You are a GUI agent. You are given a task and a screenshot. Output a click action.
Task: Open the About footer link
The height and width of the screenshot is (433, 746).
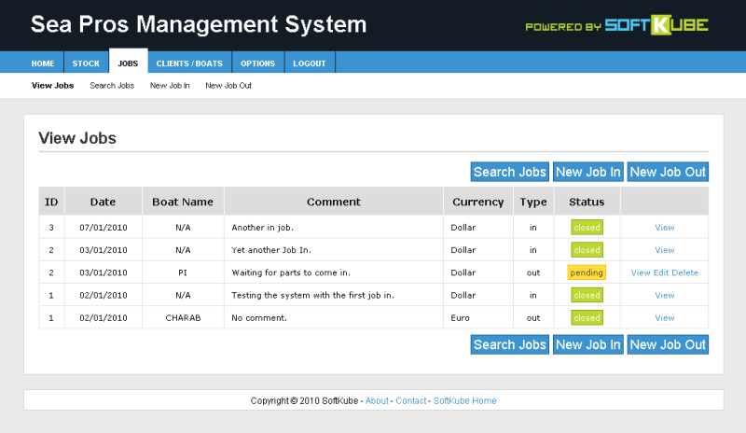(377, 400)
